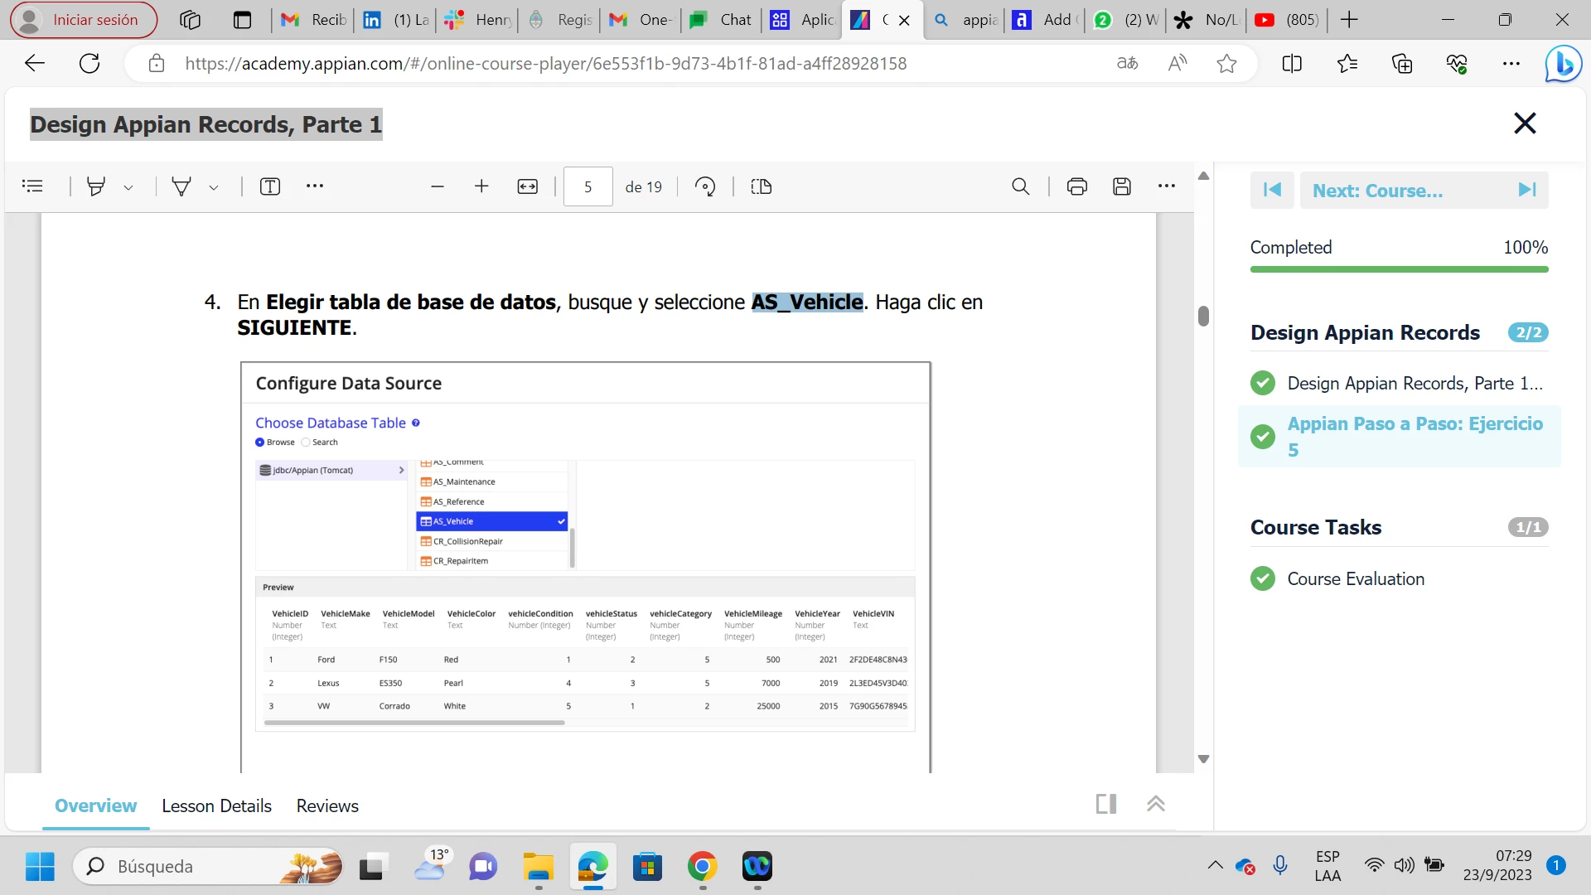The image size is (1591, 895).
Task: Click the scroll up arrow of the PDF
Action: click(x=1204, y=176)
